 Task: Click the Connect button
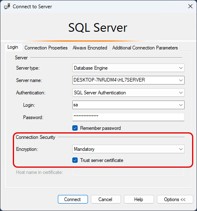73,199
